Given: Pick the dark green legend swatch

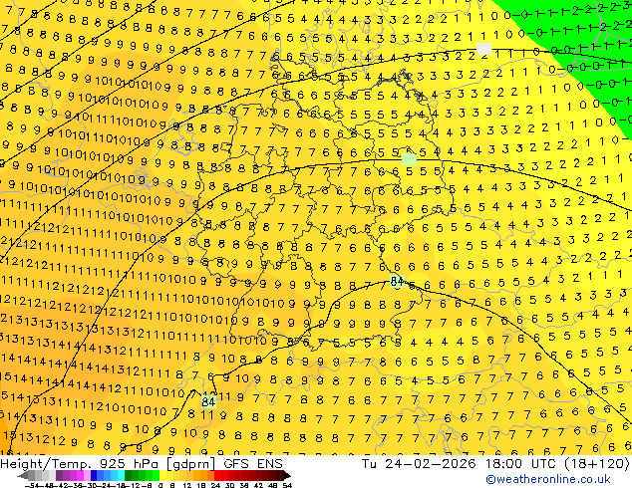Looking at the screenshot, I should pos(128,475).
